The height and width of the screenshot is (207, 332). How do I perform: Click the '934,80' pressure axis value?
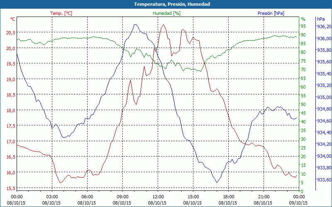pos(323,109)
